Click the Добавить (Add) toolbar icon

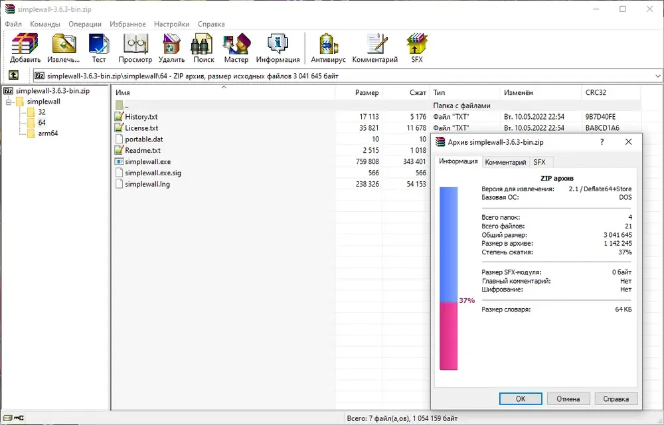coord(25,48)
